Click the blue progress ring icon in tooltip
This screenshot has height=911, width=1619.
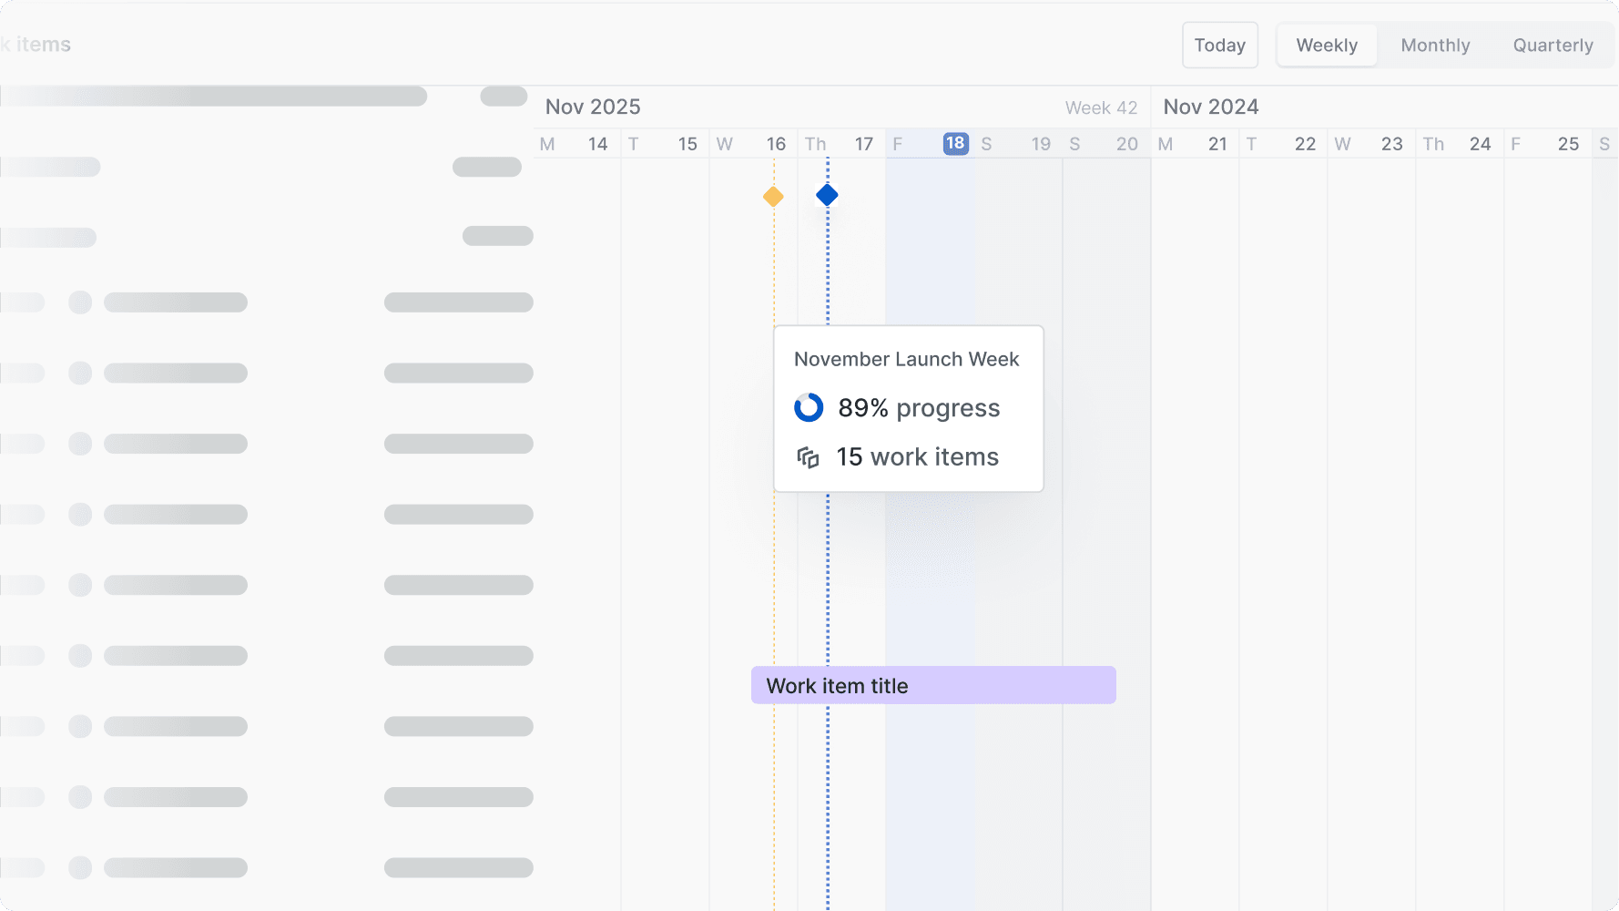pos(809,407)
